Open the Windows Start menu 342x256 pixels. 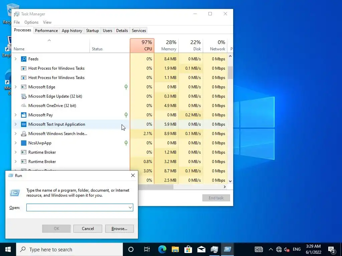coord(8,249)
